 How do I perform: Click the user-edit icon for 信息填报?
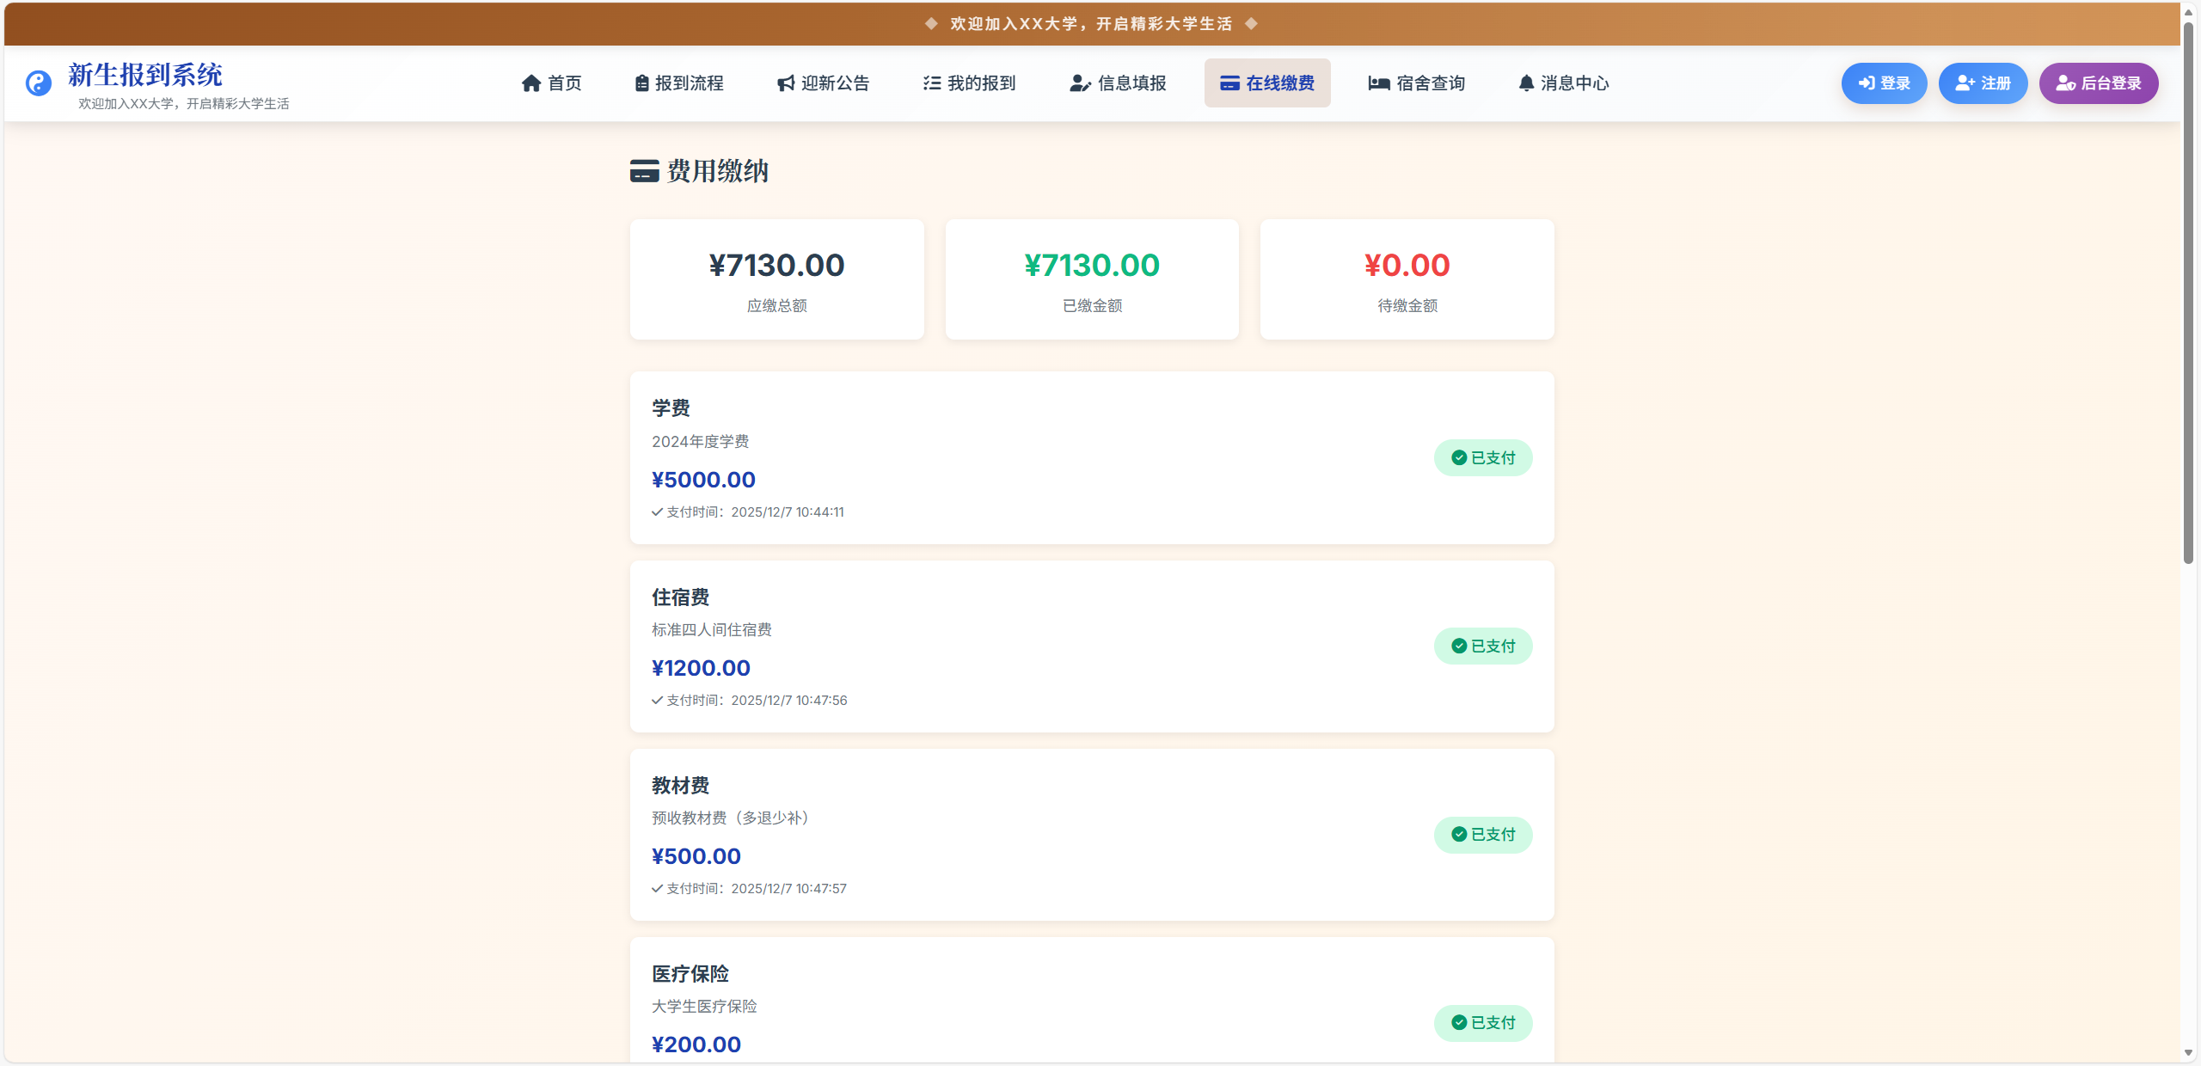[x=1080, y=83]
